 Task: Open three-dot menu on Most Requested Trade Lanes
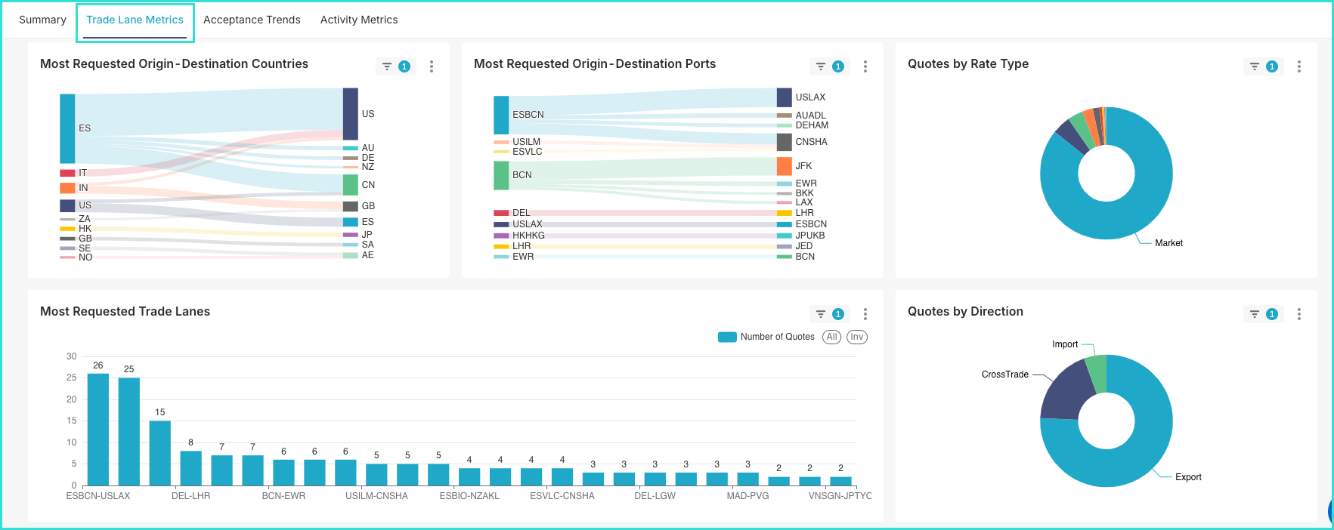[865, 314]
